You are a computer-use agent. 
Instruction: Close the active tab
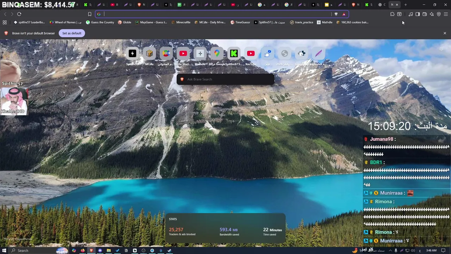tap(397, 5)
